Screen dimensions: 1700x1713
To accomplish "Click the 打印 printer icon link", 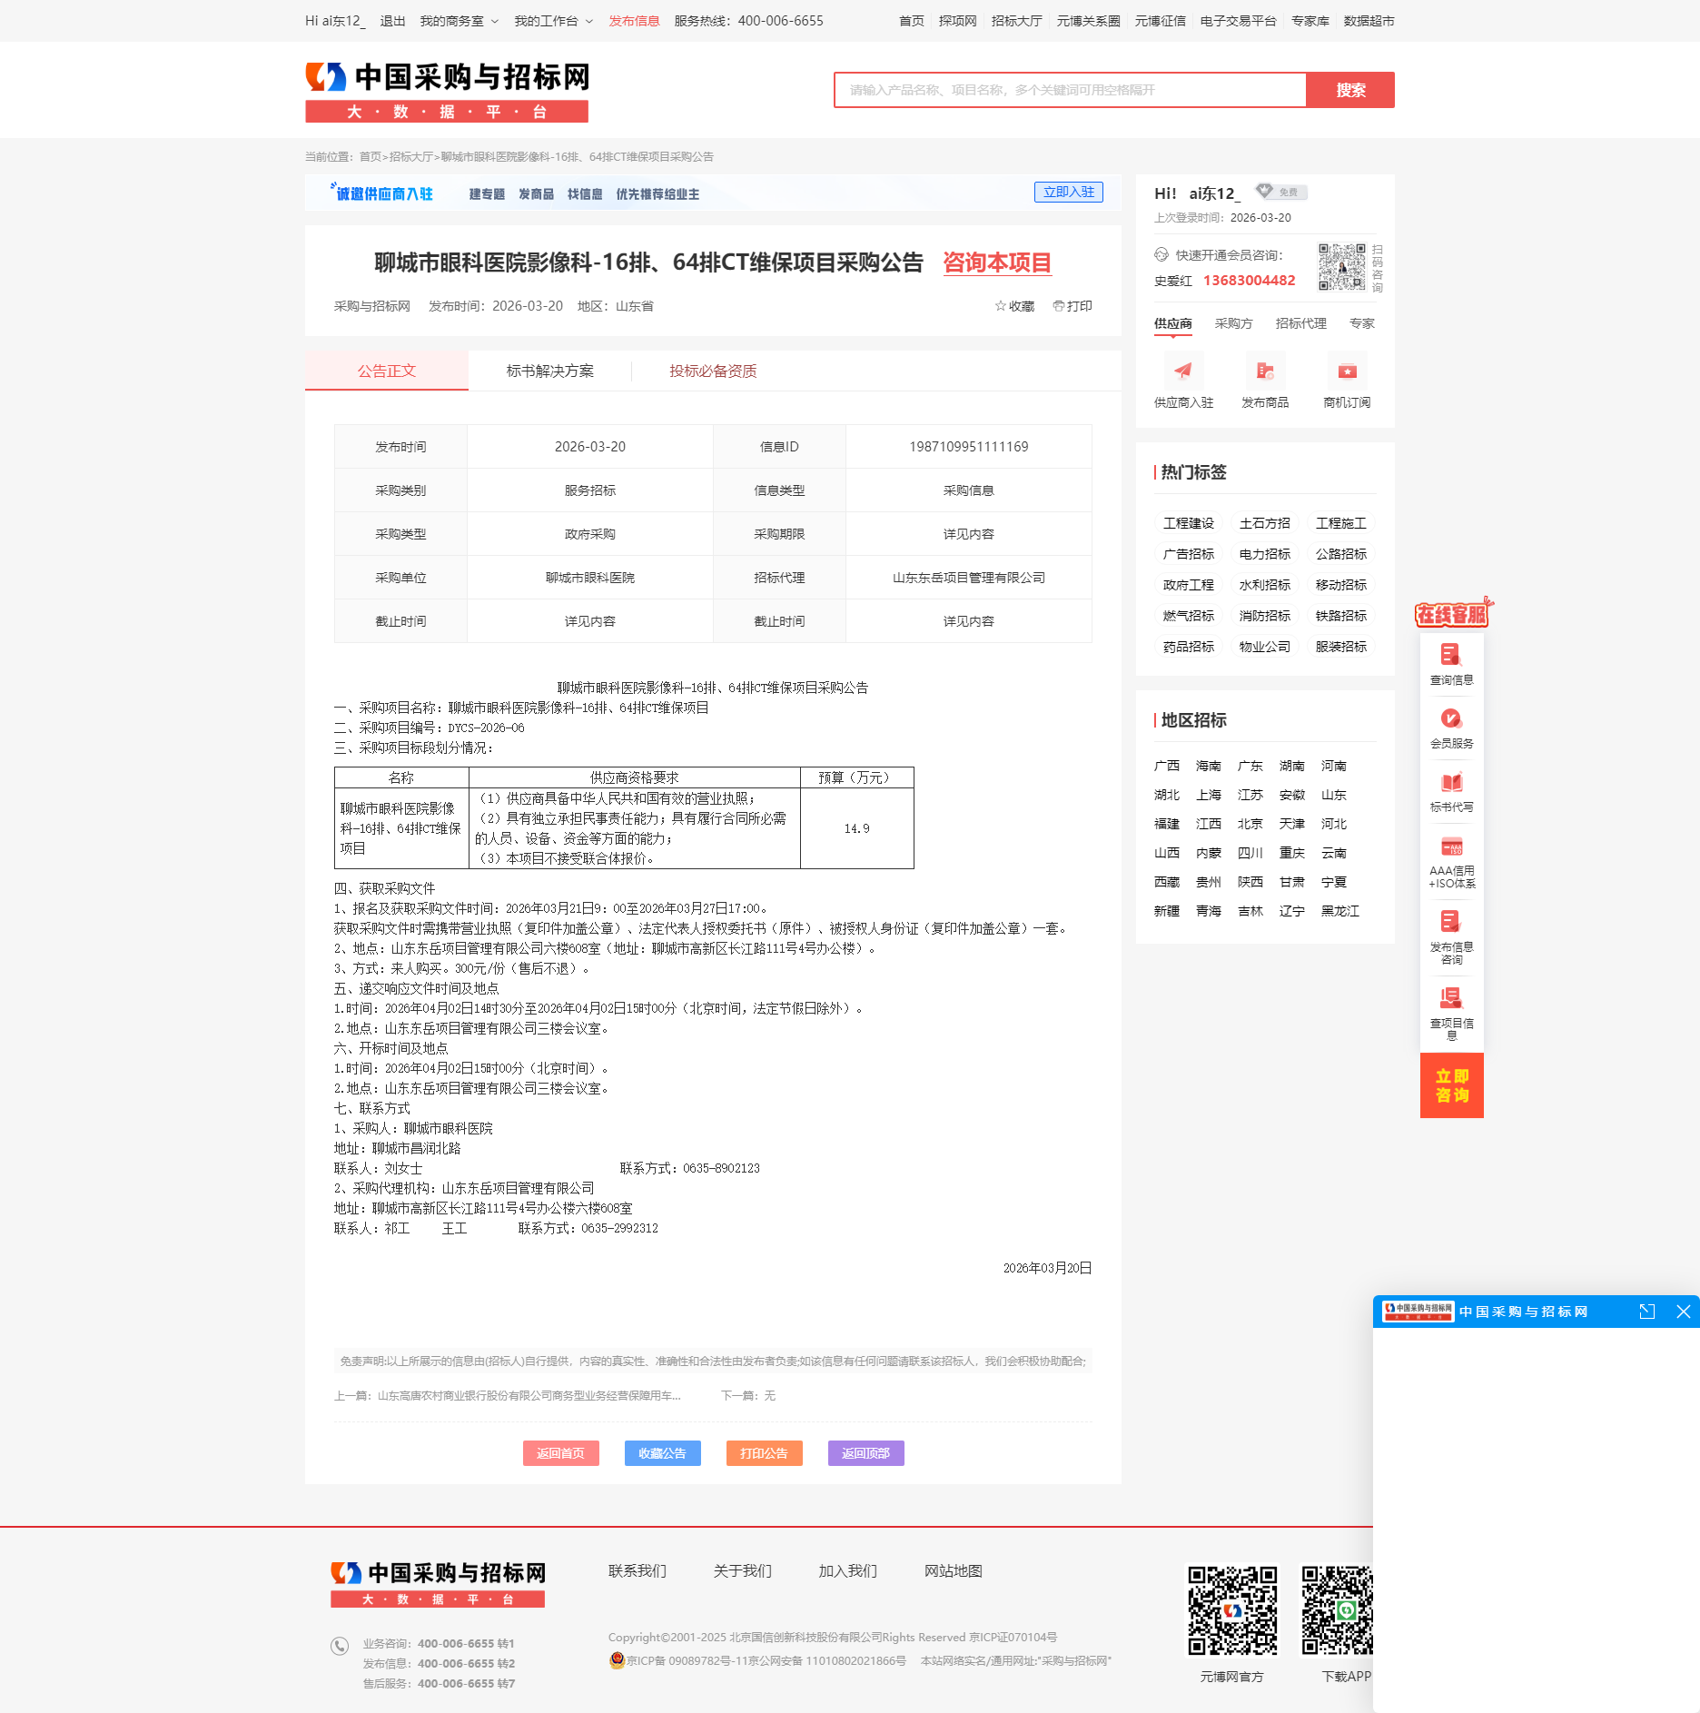I will pyautogui.click(x=1072, y=306).
